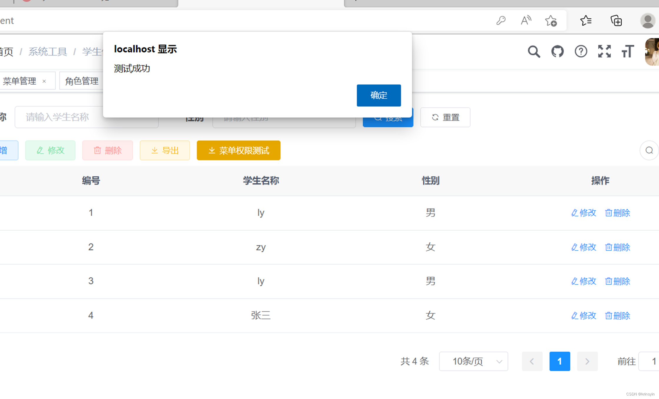Screen dimensions: 659x399
Task: Select the 菜单权限测试 button
Action: [x=238, y=150]
